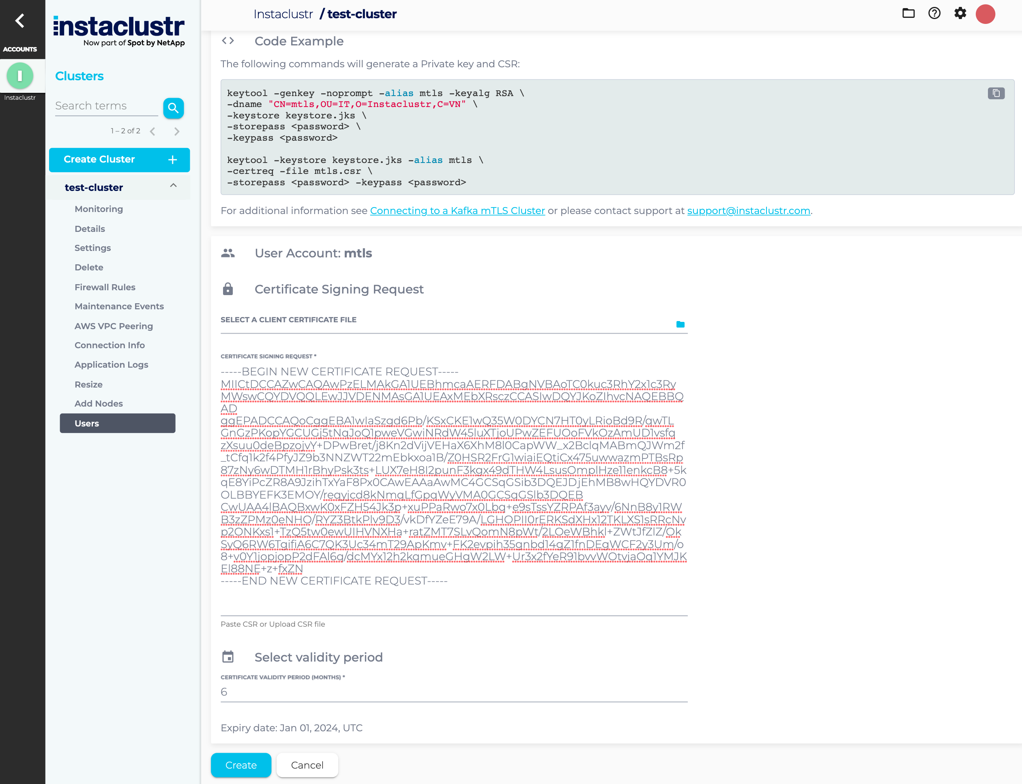Click the Cancel button
The width and height of the screenshot is (1022, 784).
coord(308,765)
